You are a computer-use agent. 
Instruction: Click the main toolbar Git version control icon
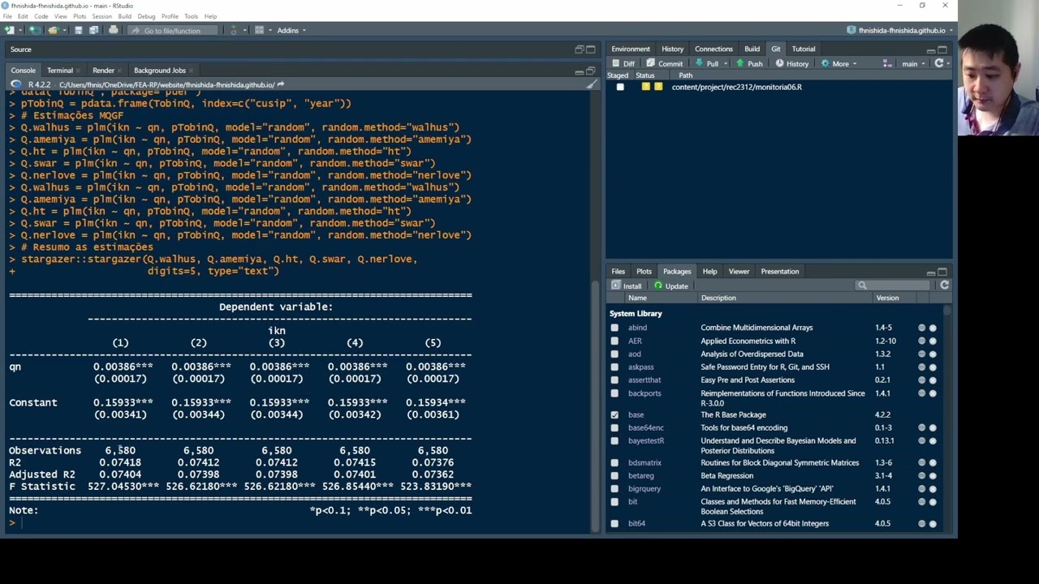[234, 30]
